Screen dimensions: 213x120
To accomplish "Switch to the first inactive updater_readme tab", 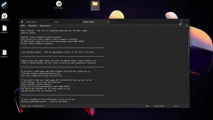I will click(x=31, y=22).
